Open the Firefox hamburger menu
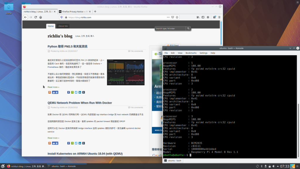Screen dimensions: 300x169 (x=219, y=17)
